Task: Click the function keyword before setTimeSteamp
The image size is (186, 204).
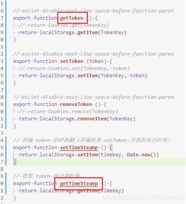Action: (x=45, y=148)
